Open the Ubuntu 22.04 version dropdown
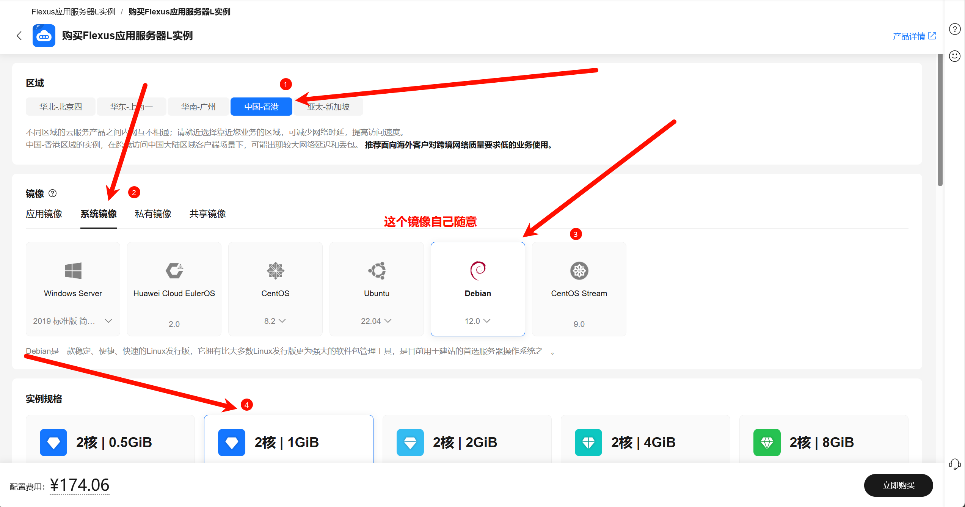The image size is (965, 507). click(x=377, y=321)
